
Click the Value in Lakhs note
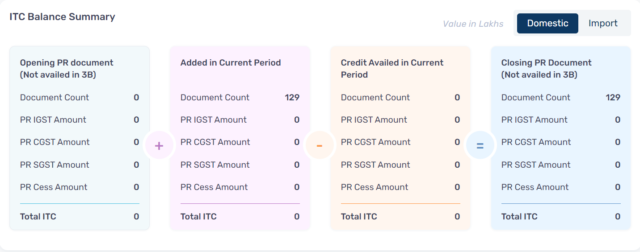click(x=473, y=24)
